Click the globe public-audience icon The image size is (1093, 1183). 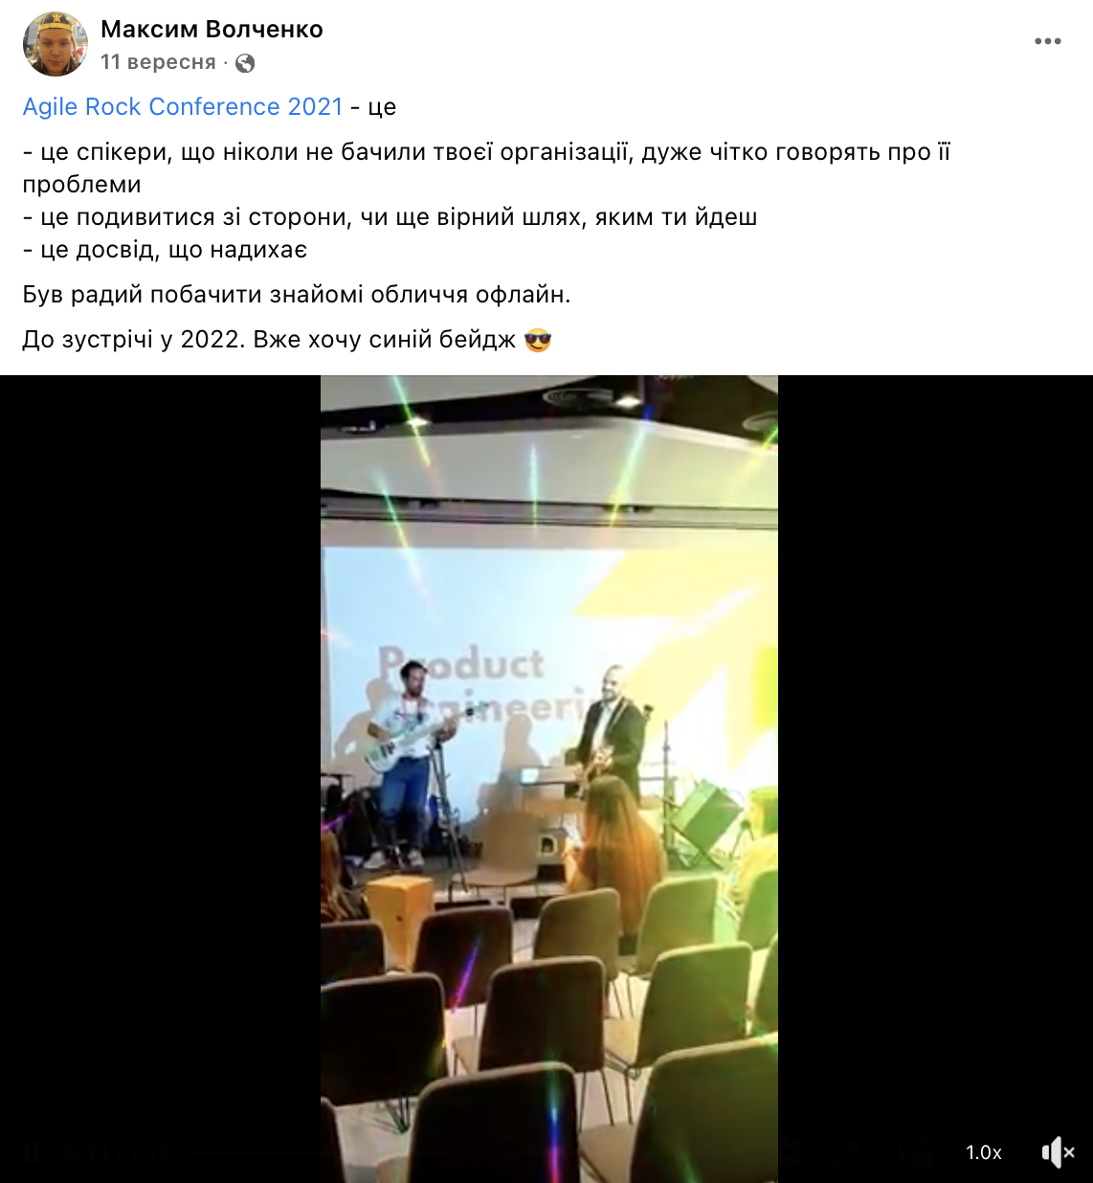[x=245, y=63]
